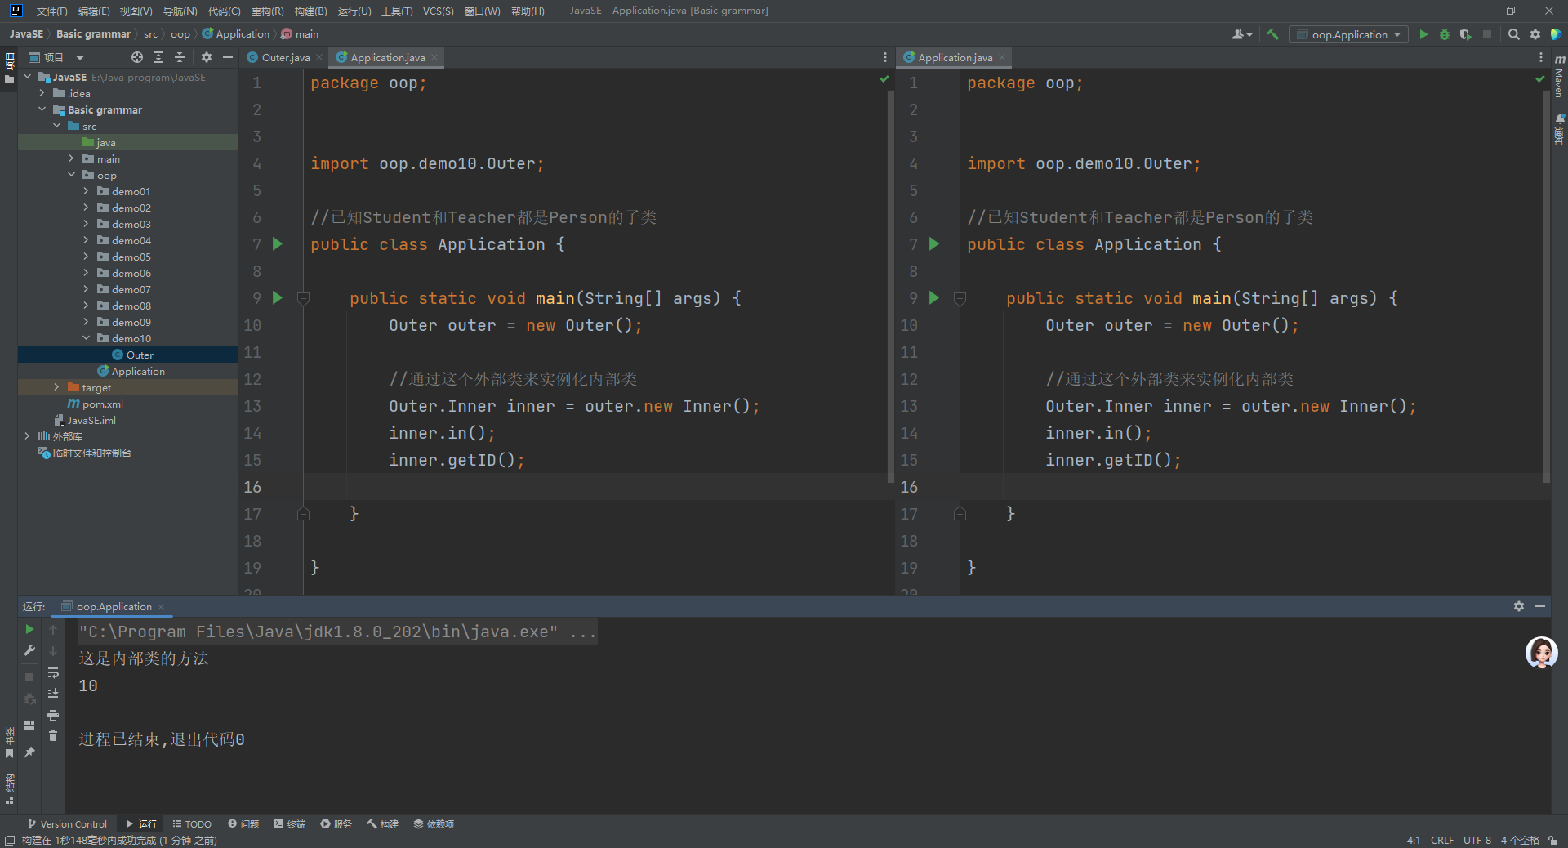Close the oop.Application run tab
Viewport: 1568px width, 848px height.
[161, 606]
